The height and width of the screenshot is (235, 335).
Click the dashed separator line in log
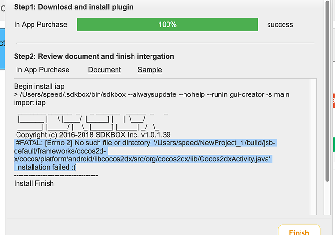(56, 175)
